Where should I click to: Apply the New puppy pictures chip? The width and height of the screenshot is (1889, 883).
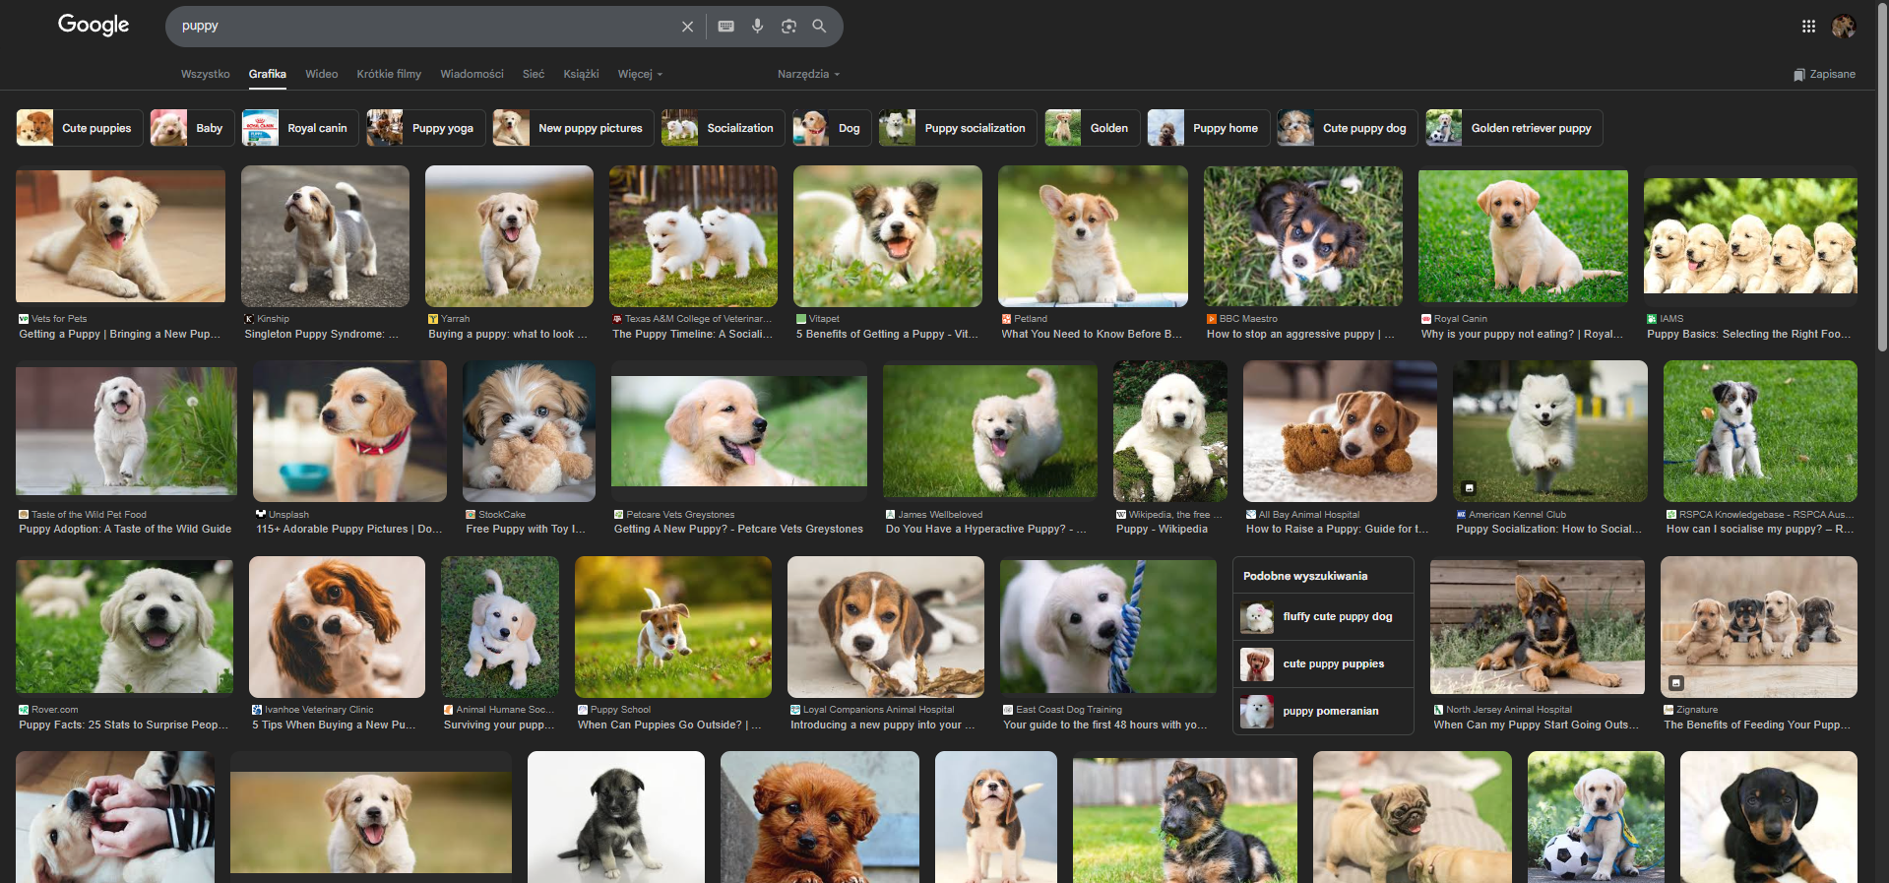(573, 128)
